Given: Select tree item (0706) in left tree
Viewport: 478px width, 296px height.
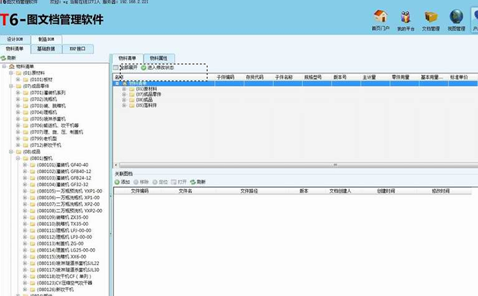Looking at the screenshot, I should (x=54, y=125).
